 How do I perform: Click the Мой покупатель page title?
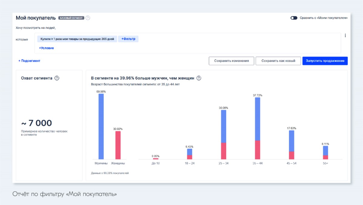coord(36,18)
